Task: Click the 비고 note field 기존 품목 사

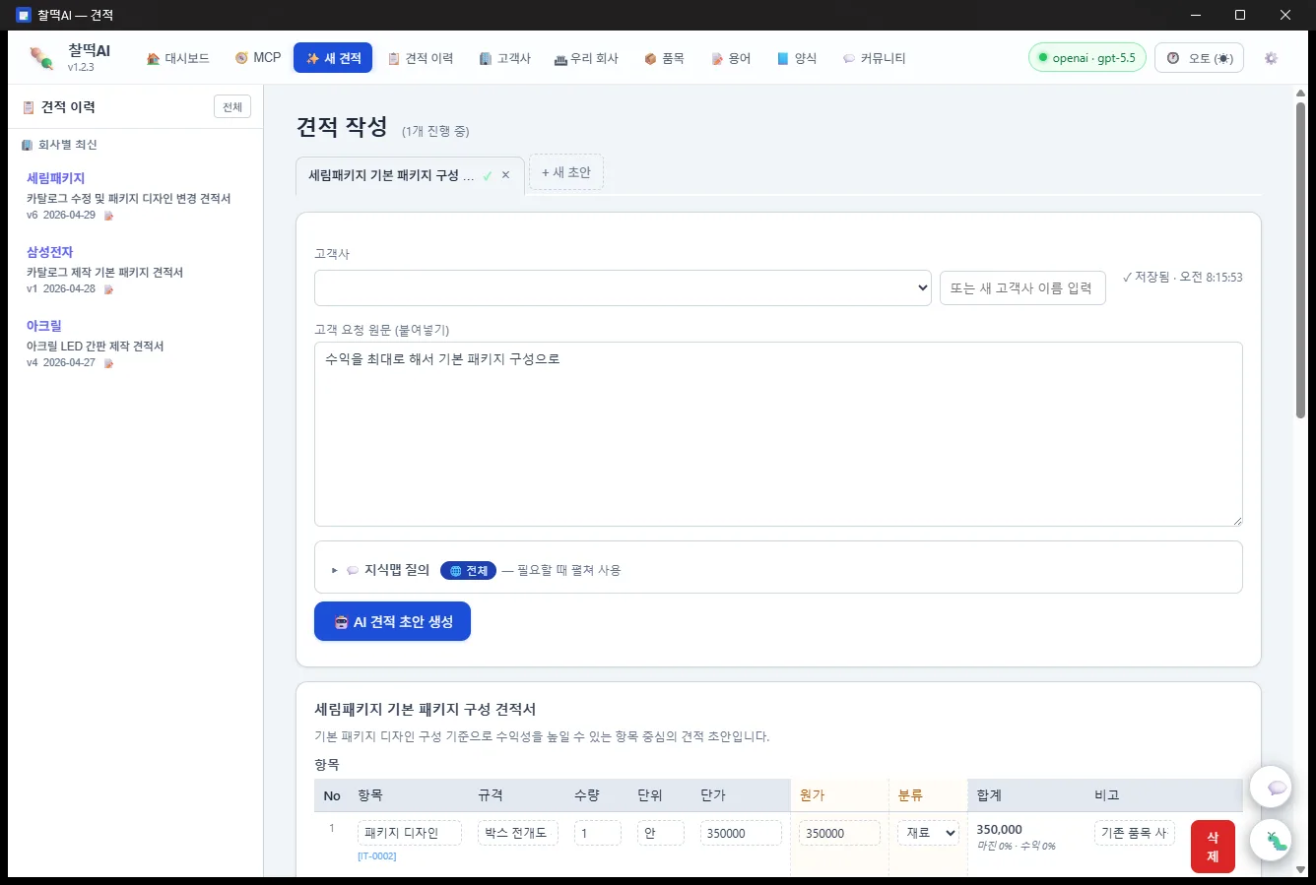Action: [1135, 833]
